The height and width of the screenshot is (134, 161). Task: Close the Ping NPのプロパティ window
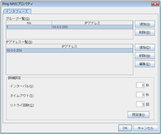click(155, 4)
